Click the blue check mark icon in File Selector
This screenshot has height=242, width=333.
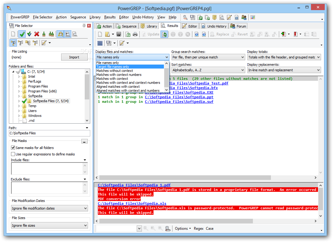pyautogui.click(x=29, y=34)
